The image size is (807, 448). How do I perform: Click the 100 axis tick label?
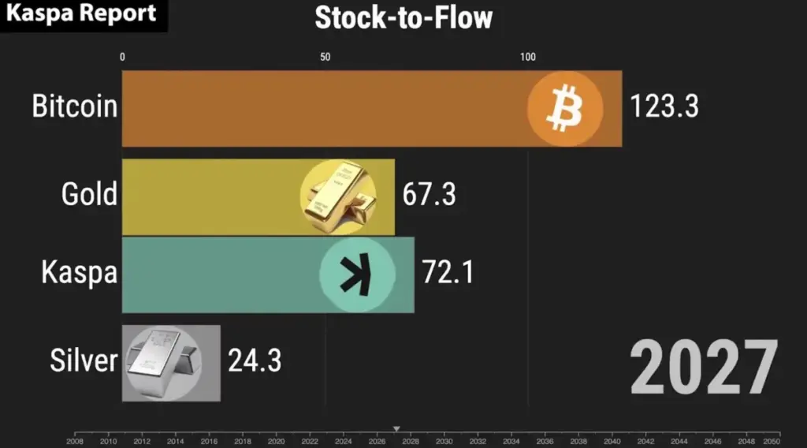click(527, 57)
